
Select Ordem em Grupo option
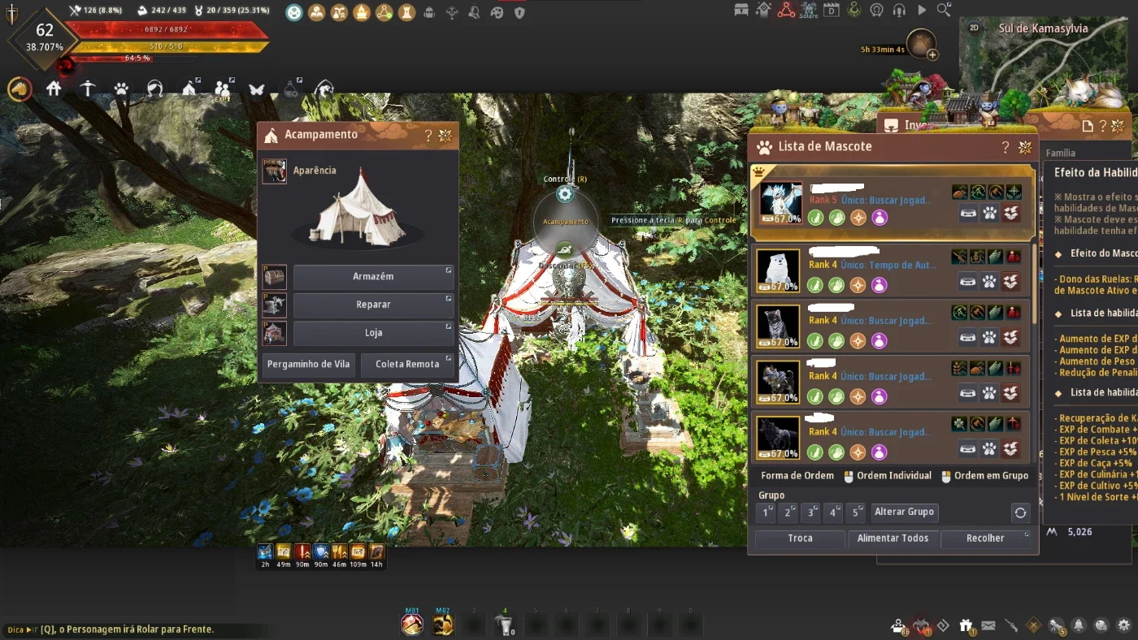(x=984, y=476)
